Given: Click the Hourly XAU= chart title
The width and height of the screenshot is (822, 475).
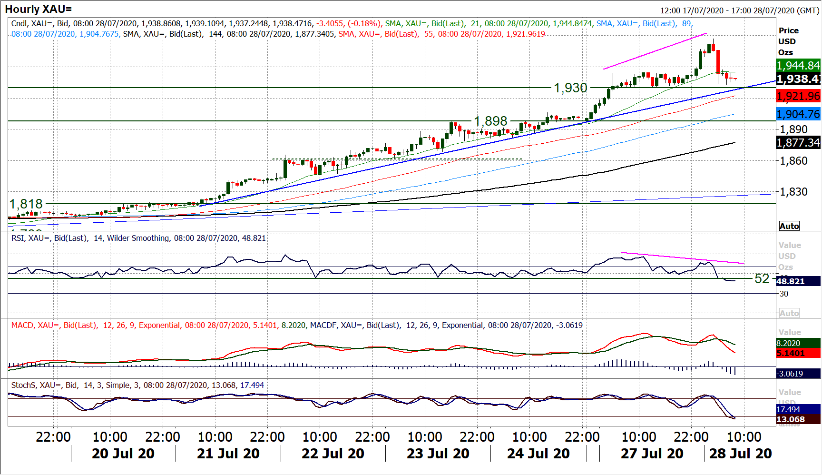Looking at the screenshot, I should click(x=39, y=9).
